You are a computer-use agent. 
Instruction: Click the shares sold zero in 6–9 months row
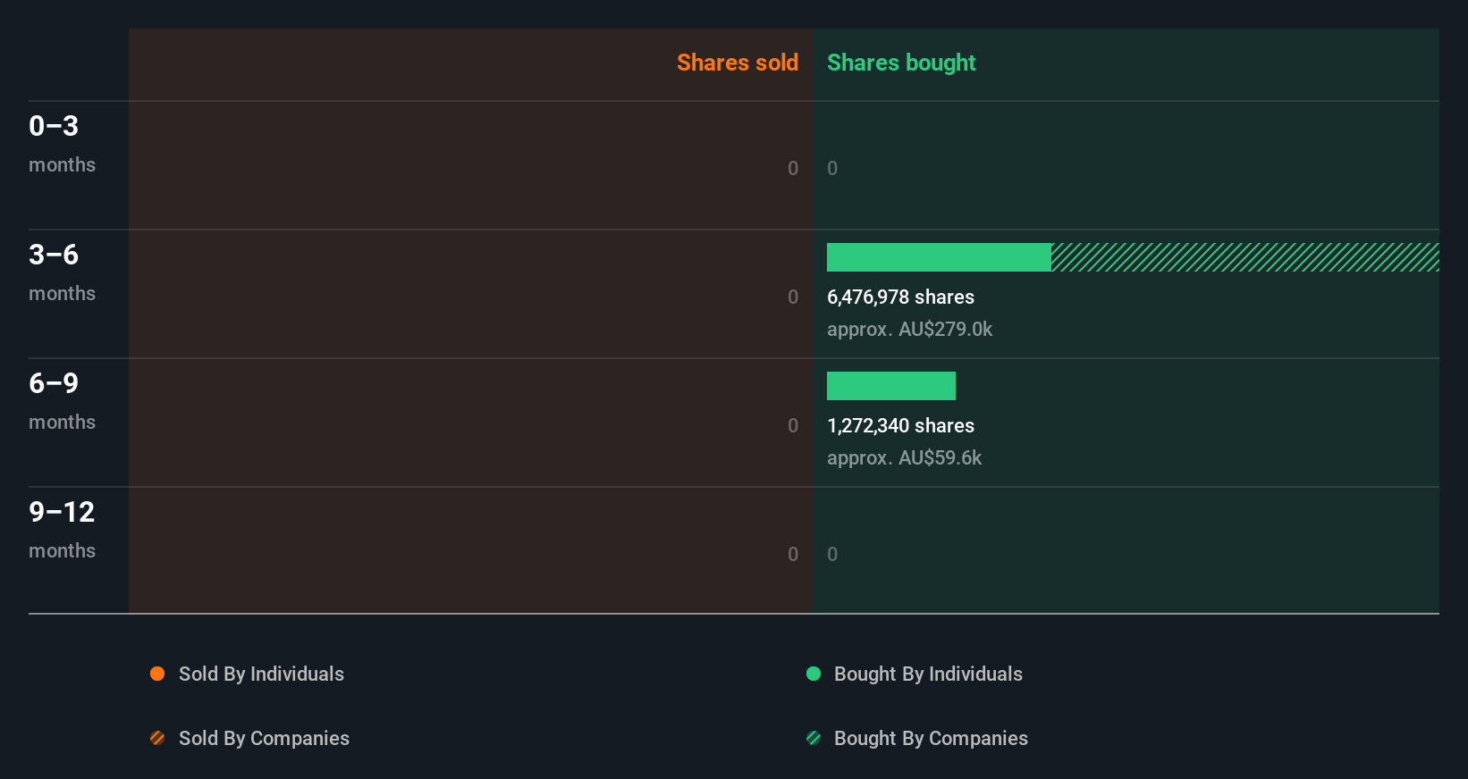[x=793, y=425]
